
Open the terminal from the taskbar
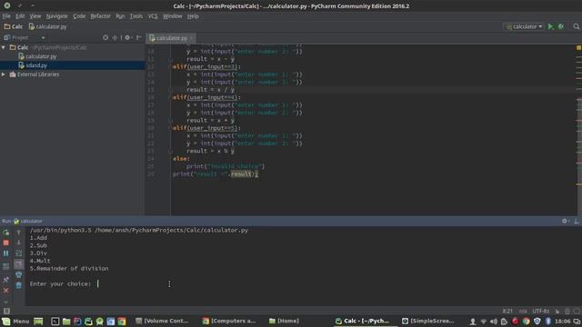55,322
